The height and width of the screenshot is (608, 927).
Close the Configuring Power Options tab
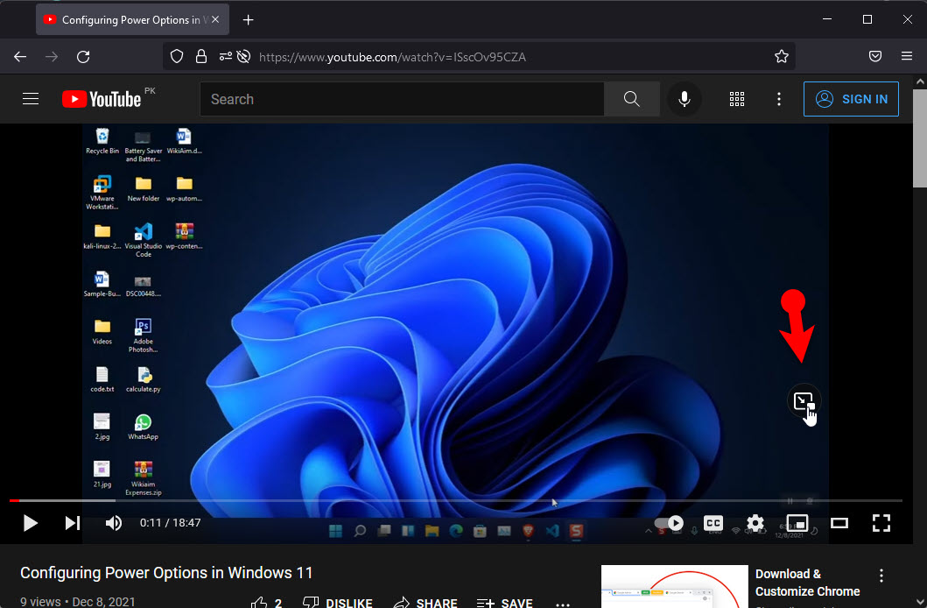(x=216, y=19)
